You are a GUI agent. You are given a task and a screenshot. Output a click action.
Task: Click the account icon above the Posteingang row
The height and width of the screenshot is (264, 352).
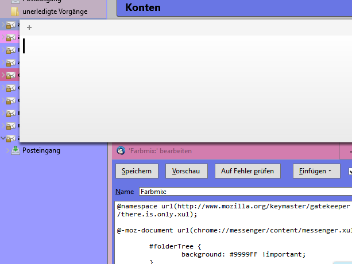[11, 138]
